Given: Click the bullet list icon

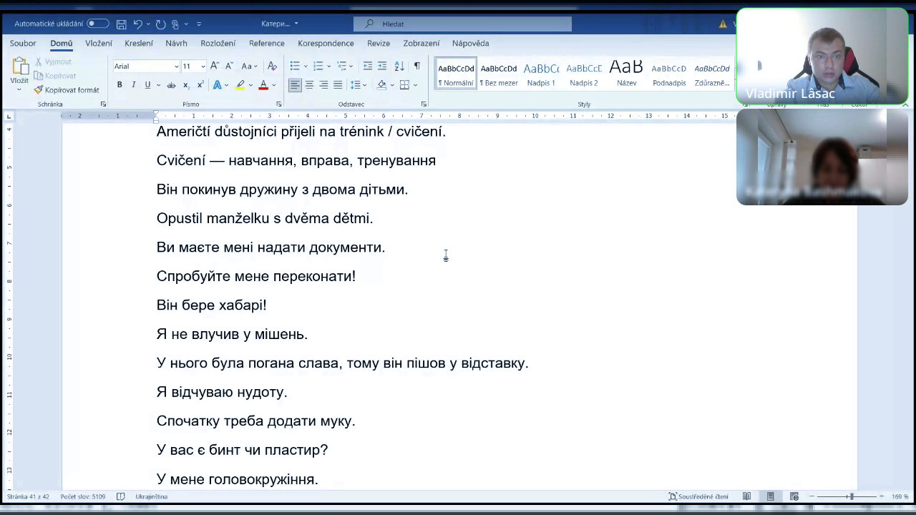Looking at the screenshot, I should tap(295, 66).
